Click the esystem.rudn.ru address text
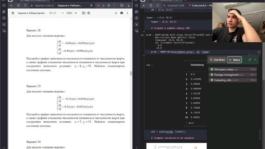 click(x=44, y=5)
